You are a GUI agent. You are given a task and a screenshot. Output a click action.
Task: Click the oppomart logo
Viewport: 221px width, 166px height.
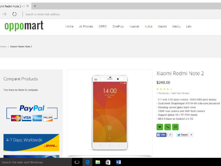(x=24, y=26)
